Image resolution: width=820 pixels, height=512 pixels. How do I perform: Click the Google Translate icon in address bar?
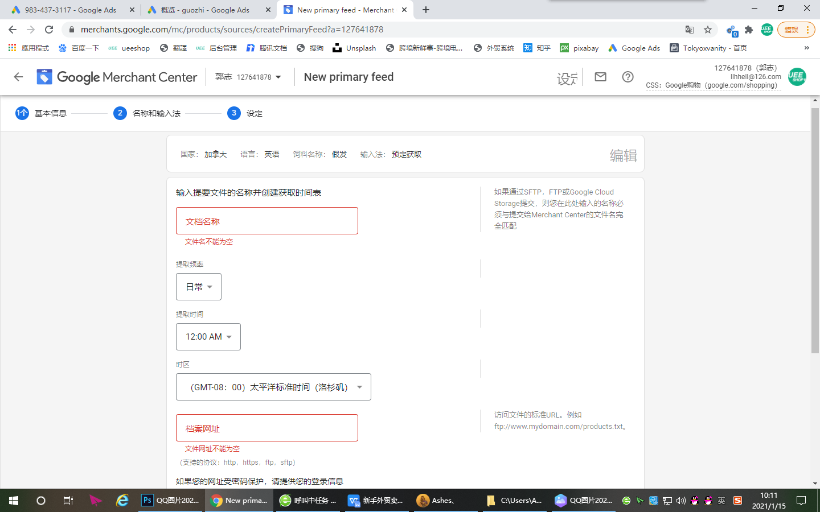[690, 30]
